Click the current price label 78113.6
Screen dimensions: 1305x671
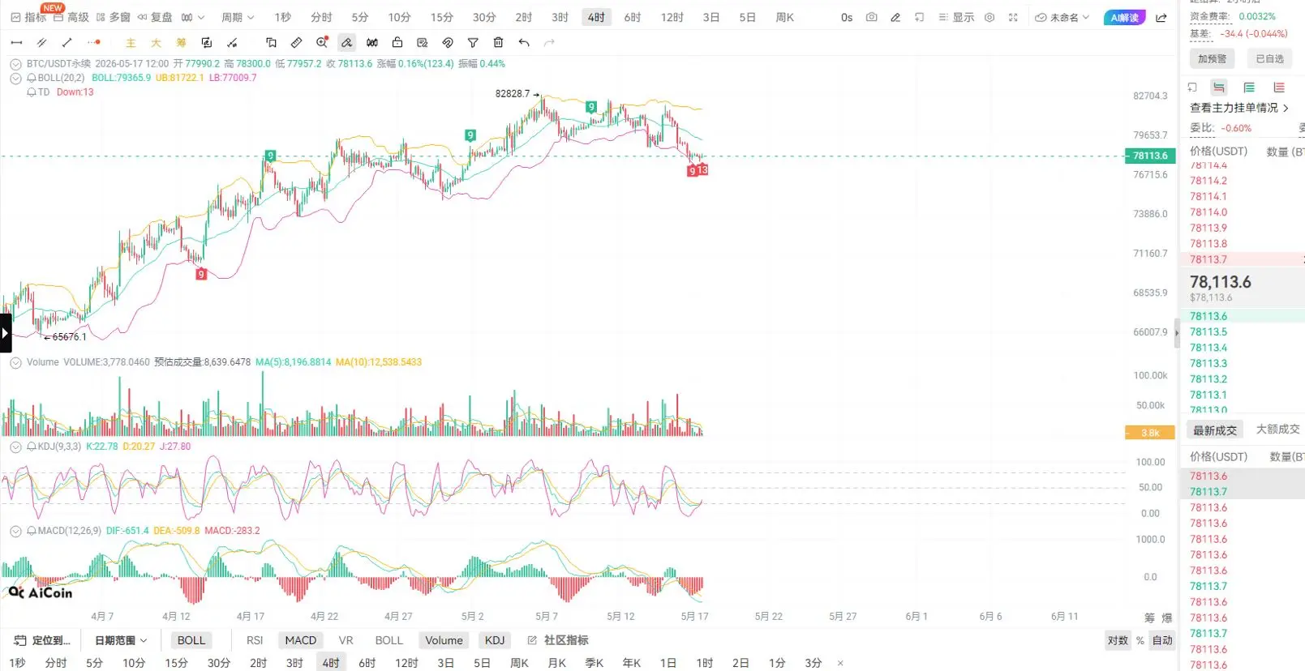click(x=1150, y=156)
